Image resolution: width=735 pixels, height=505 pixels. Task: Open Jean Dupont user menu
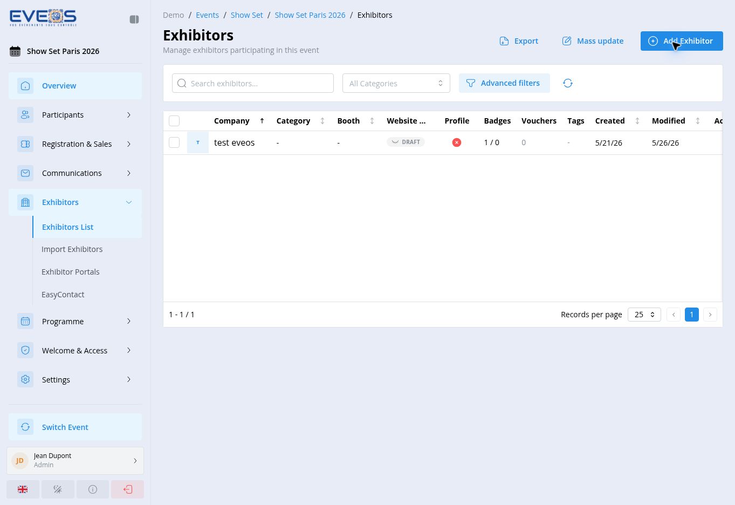click(75, 460)
